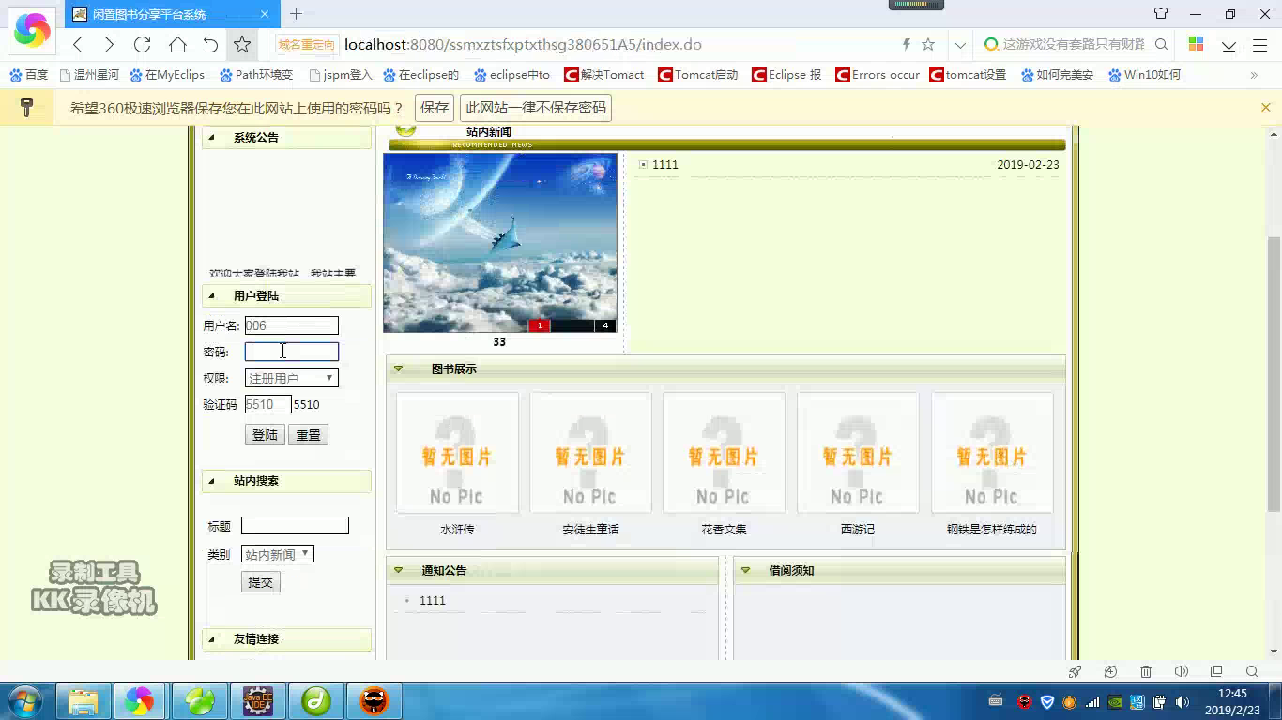Image resolution: width=1282 pixels, height=720 pixels.
Task: Click the 登陆 login button
Action: point(265,435)
